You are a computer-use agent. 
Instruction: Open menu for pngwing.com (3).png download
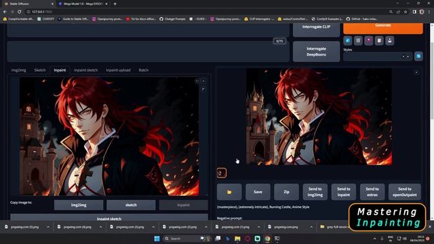click(x=153, y=226)
